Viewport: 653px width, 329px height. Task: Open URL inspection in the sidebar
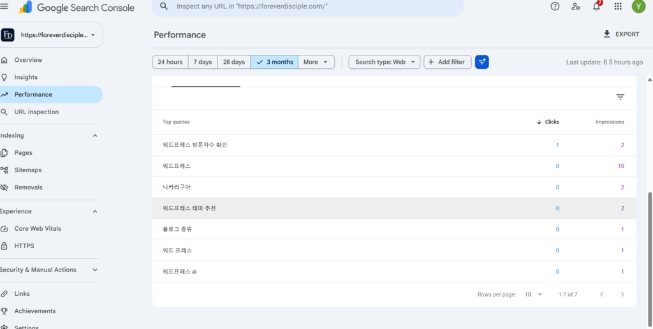(x=36, y=112)
